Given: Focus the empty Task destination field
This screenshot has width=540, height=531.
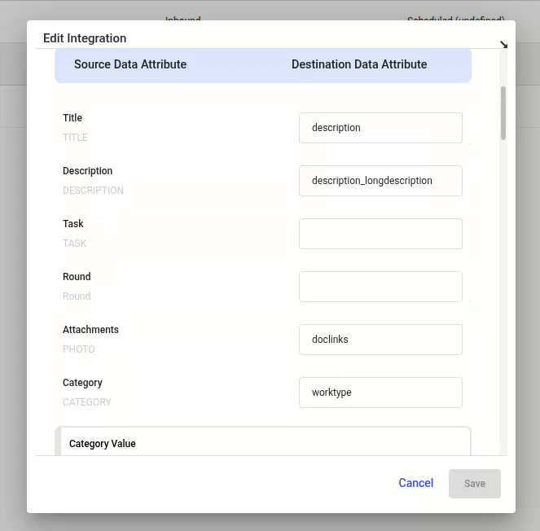Looking at the screenshot, I should tap(380, 234).
